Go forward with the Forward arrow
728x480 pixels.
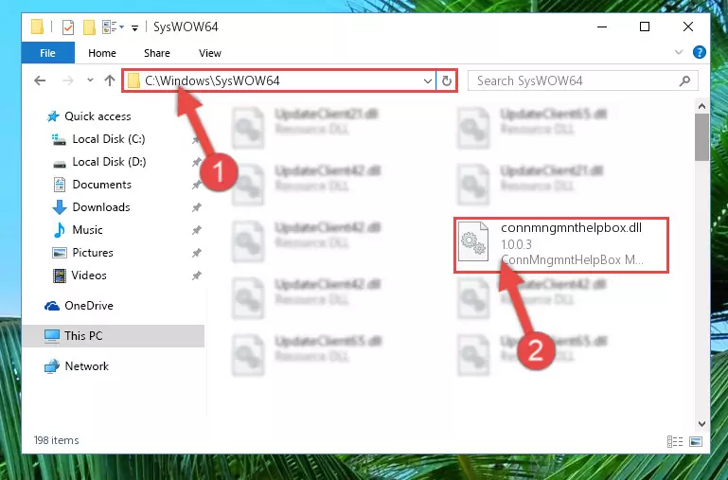(68, 80)
